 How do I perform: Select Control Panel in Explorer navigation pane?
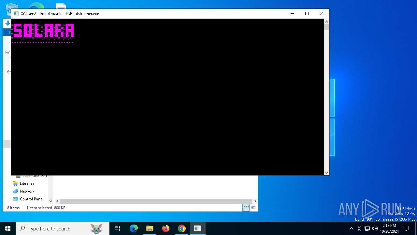31,199
